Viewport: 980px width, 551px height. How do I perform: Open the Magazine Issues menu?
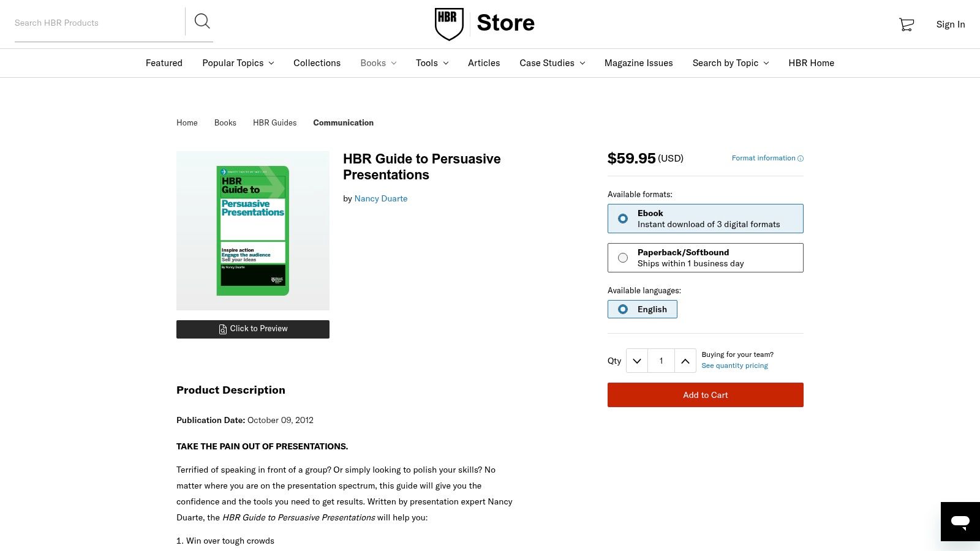[x=638, y=63]
